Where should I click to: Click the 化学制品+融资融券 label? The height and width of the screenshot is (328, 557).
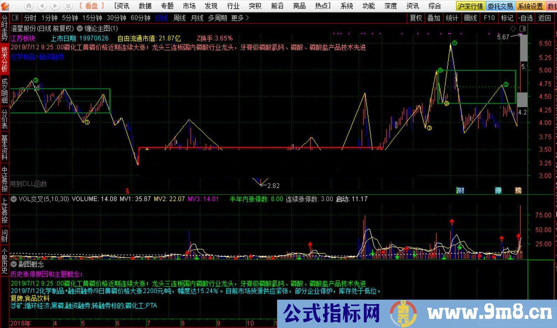pyautogui.click(x=37, y=57)
